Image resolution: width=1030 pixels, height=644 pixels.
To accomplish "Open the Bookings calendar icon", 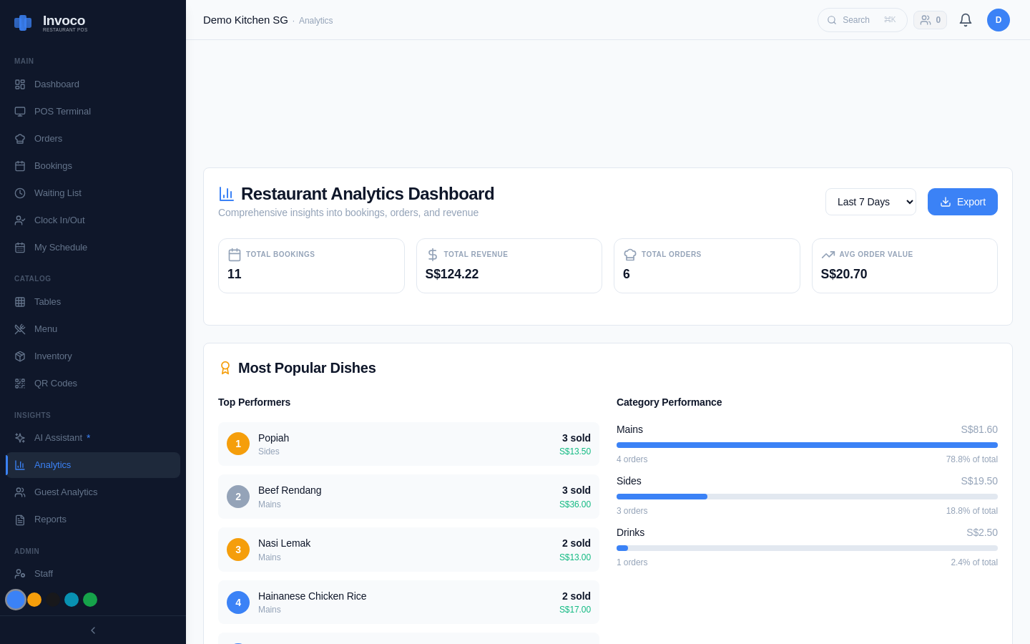I will [x=19, y=165].
